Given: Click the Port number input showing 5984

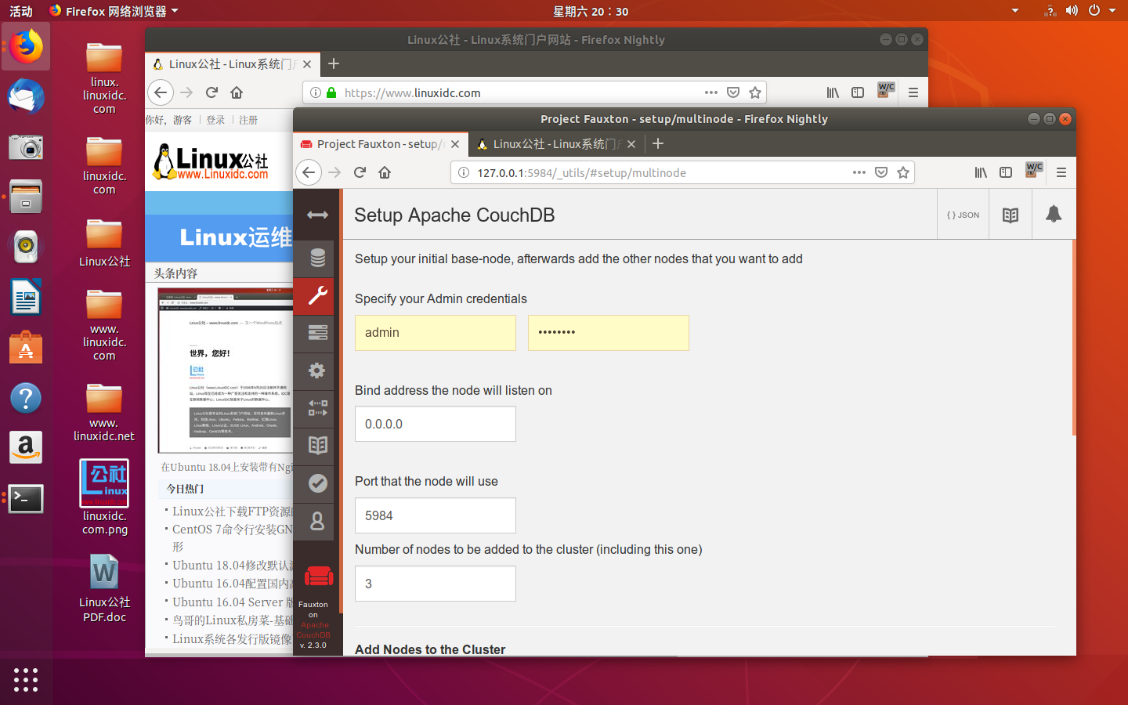Looking at the screenshot, I should 435,515.
